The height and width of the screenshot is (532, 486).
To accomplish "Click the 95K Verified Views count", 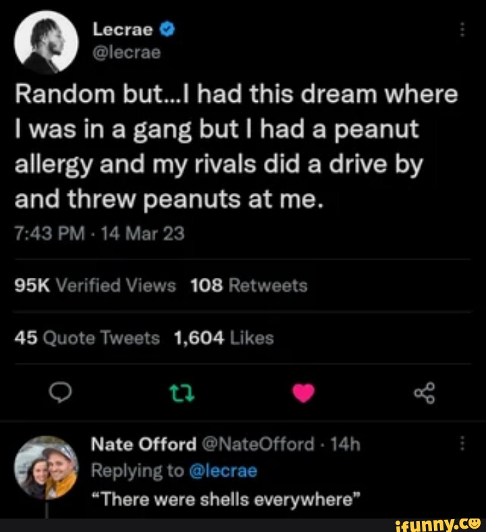I will coord(94,286).
